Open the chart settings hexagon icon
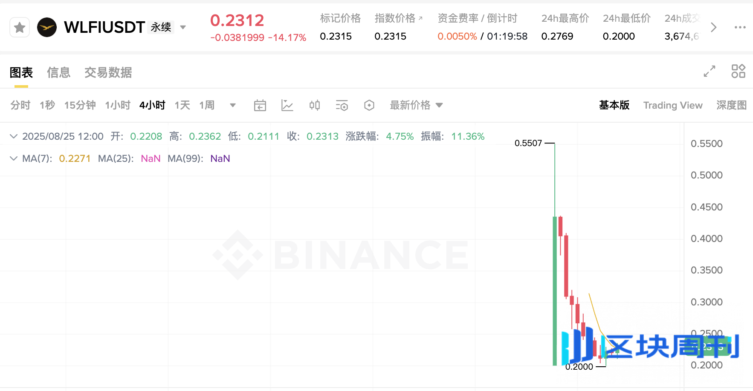Image resolution: width=753 pixels, height=391 pixels. click(x=369, y=105)
